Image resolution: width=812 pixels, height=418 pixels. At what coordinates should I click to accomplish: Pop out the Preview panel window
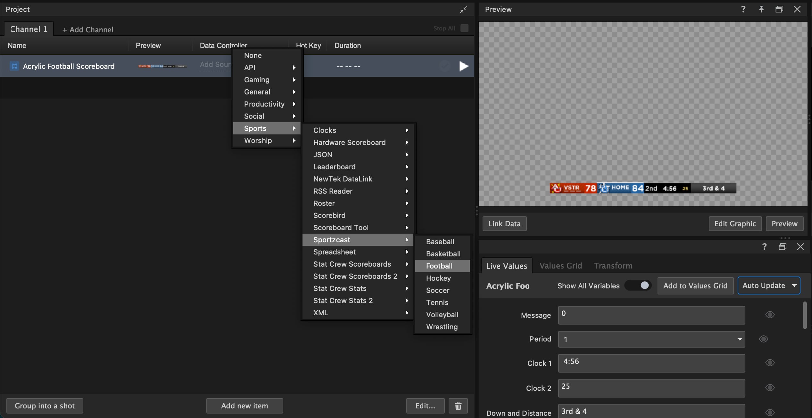point(779,9)
